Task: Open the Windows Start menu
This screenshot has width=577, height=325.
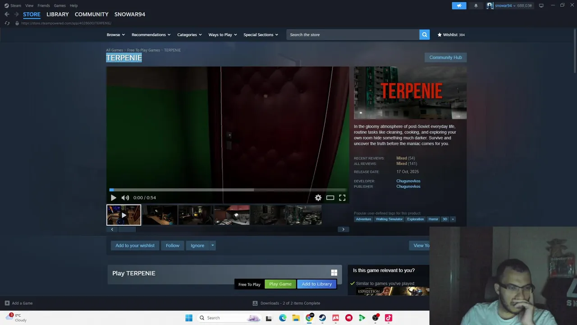Action: (189, 318)
